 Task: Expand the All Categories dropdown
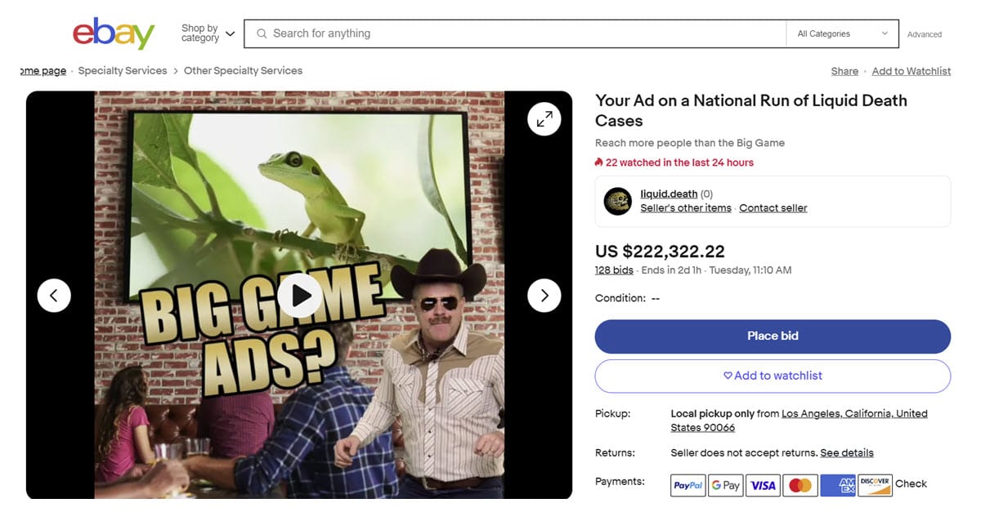pyautogui.click(x=842, y=33)
